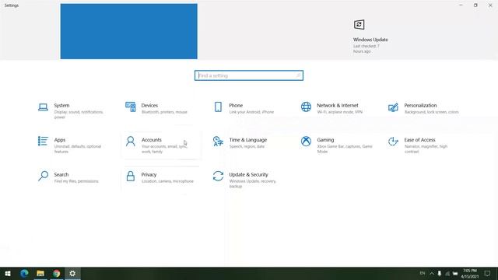The height and width of the screenshot is (280, 498).
Task: Click the Windows Update status icon
Action: [x=359, y=24]
